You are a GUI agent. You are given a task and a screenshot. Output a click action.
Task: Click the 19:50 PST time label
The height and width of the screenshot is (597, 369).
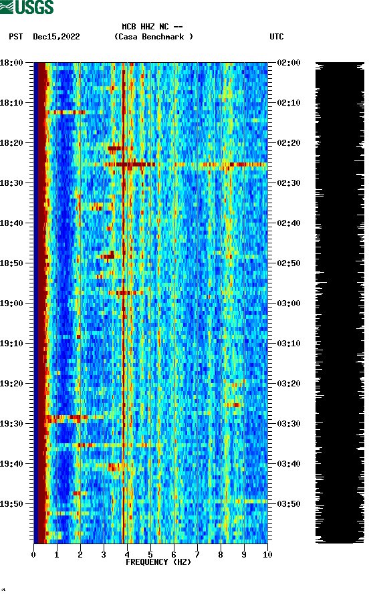(x=11, y=503)
